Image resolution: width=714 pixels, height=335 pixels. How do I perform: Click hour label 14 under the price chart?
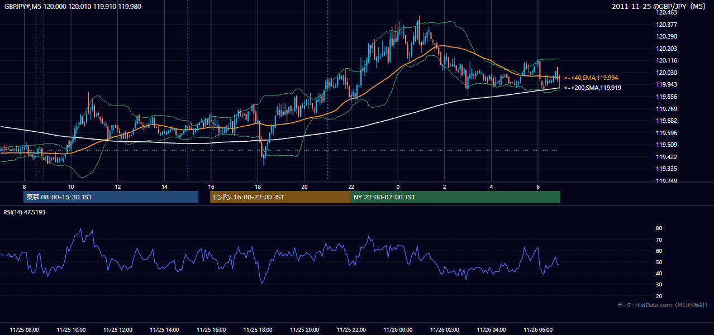click(164, 186)
